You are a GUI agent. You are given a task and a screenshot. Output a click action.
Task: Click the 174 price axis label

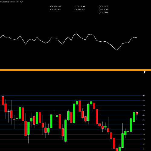pyautogui.click(x=144, y=139)
